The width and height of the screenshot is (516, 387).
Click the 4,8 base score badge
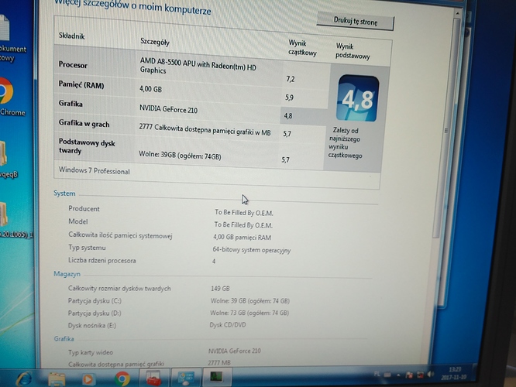[357, 98]
